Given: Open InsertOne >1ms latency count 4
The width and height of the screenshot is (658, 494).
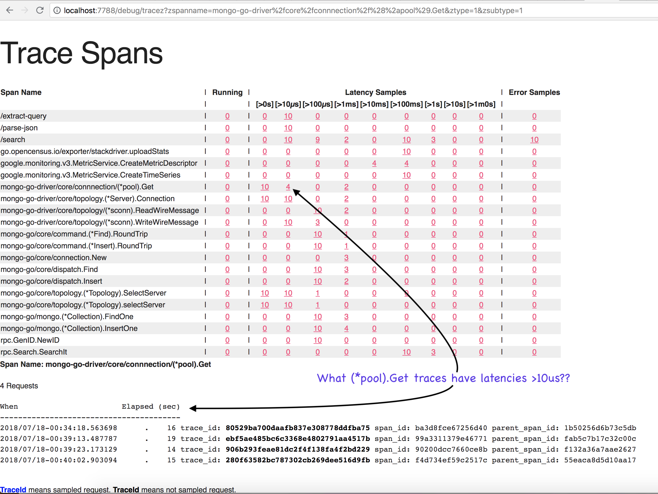Looking at the screenshot, I should tap(346, 328).
